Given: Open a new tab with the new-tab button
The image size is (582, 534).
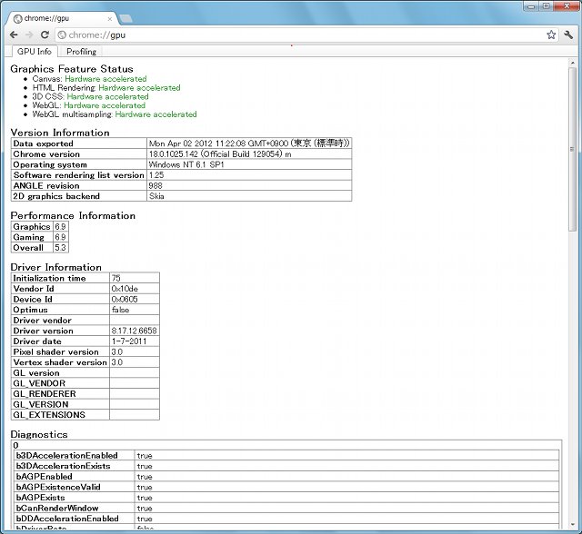Looking at the screenshot, I should [x=125, y=18].
